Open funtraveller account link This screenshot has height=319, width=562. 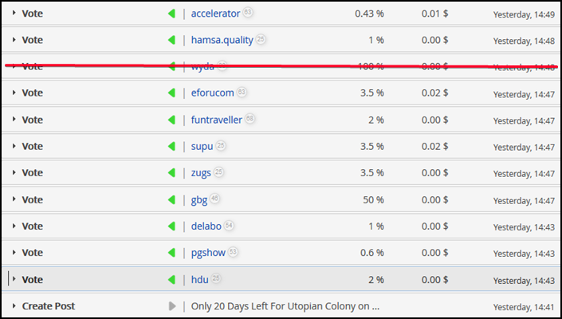(217, 120)
